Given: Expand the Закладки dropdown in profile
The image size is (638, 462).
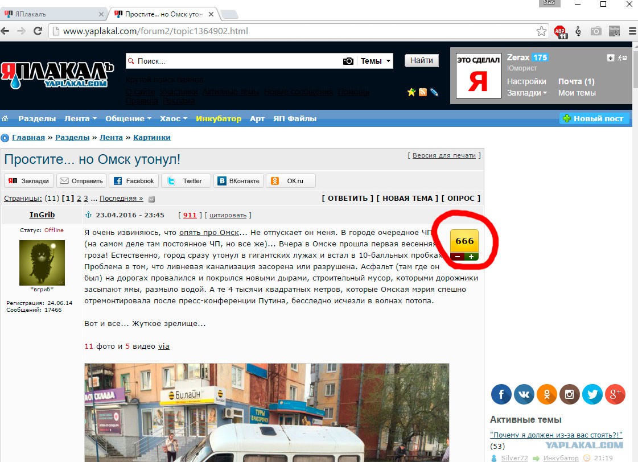Looking at the screenshot, I should point(527,93).
